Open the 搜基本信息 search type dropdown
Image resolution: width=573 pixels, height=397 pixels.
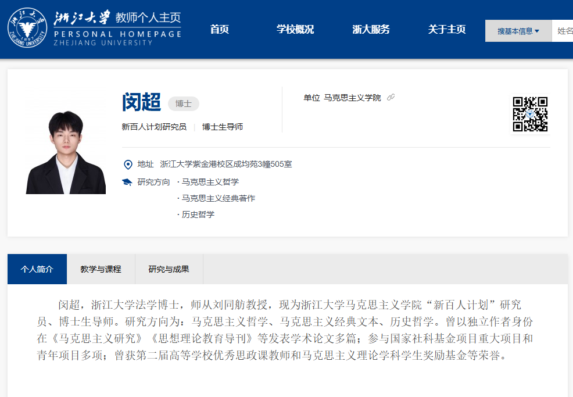[518, 31]
